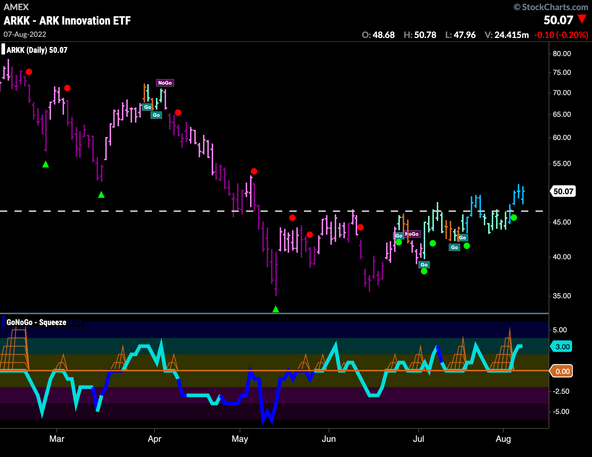Select the purple NoGo label in April

tap(165, 83)
